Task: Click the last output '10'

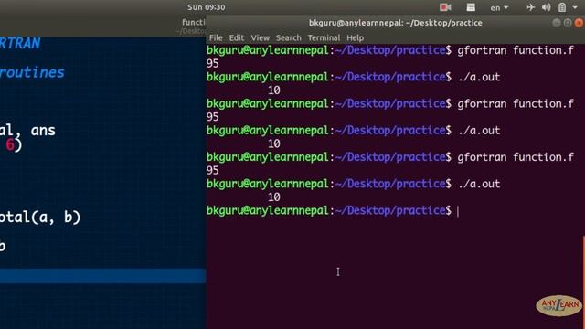Action: click(274, 197)
